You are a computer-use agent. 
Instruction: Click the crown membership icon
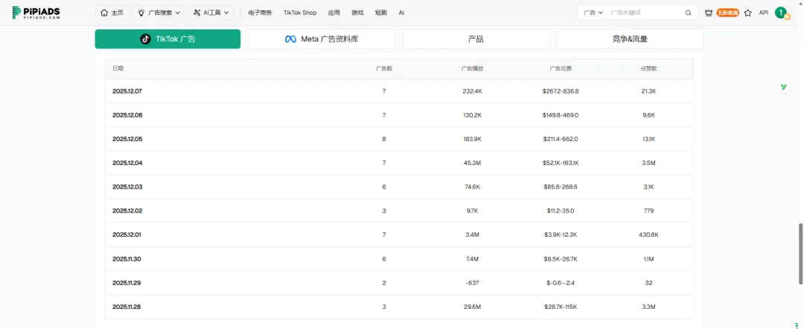click(709, 13)
